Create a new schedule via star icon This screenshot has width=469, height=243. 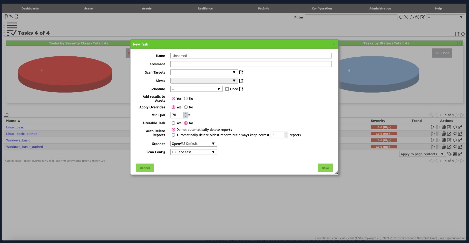click(x=241, y=89)
